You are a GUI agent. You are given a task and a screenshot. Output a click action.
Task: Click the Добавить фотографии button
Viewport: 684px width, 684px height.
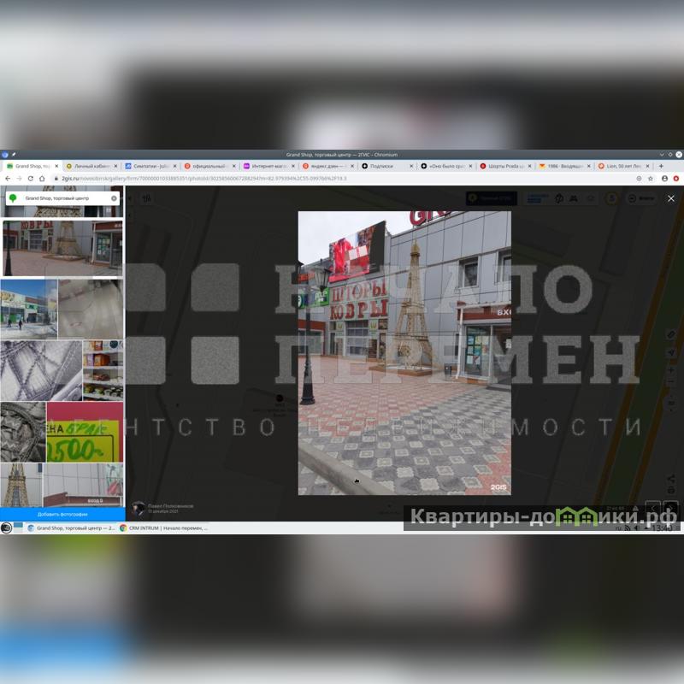point(62,514)
